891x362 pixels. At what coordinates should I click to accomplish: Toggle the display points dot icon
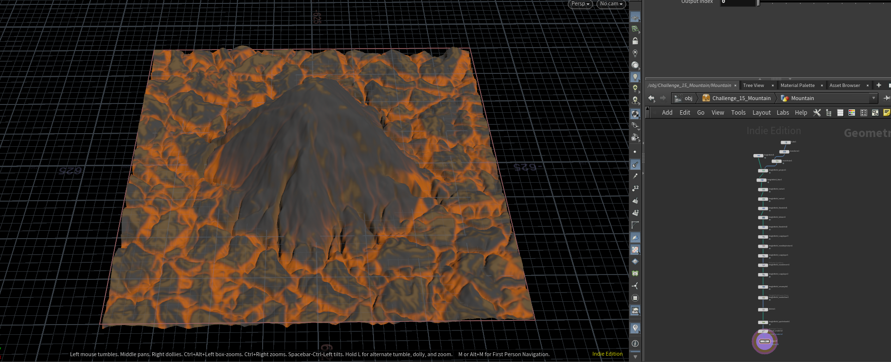pyautogui.click(x=635, y=152)
